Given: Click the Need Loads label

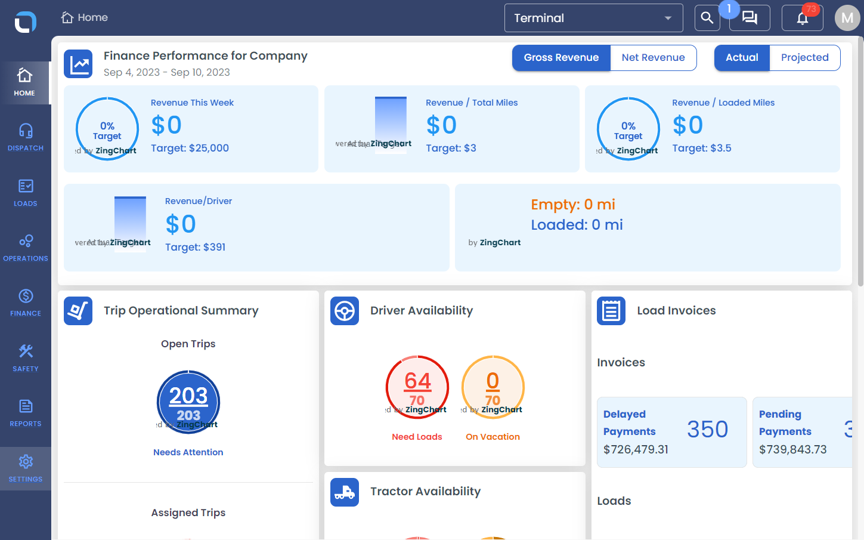Looking at the screenshot, I should [x=417, y=437].
